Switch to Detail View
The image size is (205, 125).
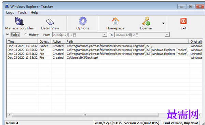[50, 24]
